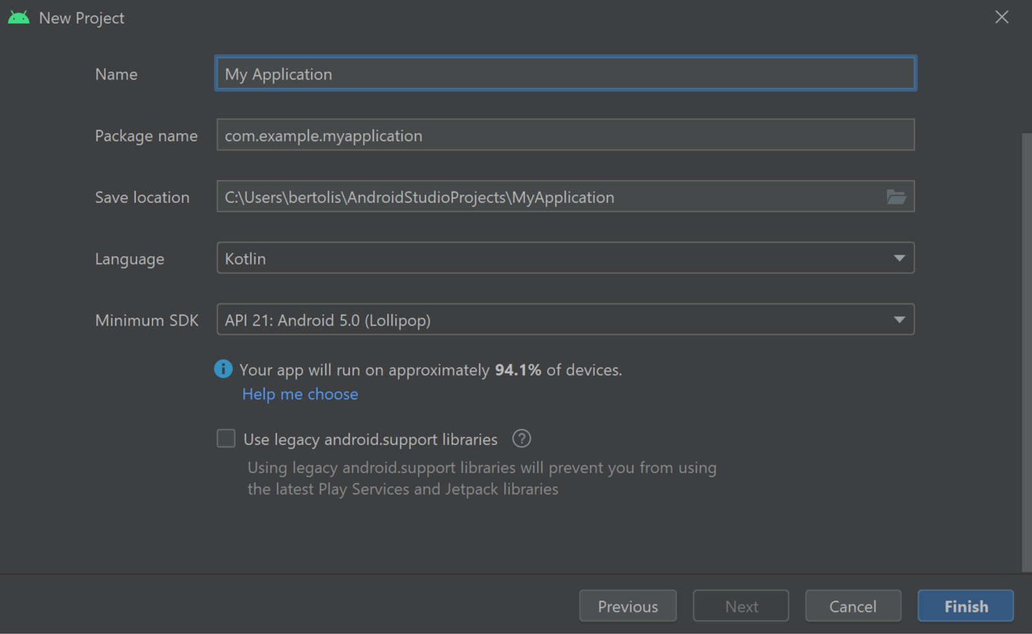Click the blue info icon beside device percentage
This screenshot has height=634, width=1032.
pyautogui.click(x=223, y=369)
